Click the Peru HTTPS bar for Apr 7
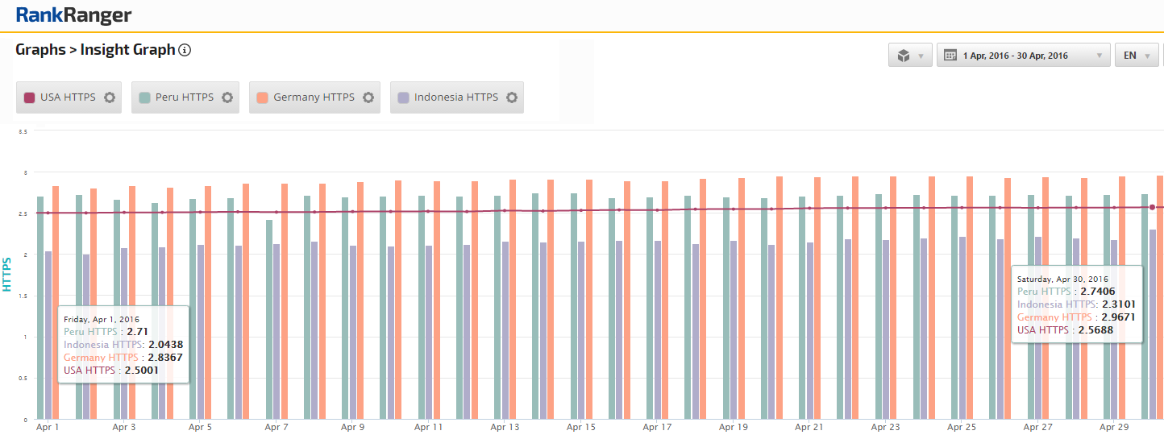The height and width of the screenshot is (439, 1164). click(268, 319)
